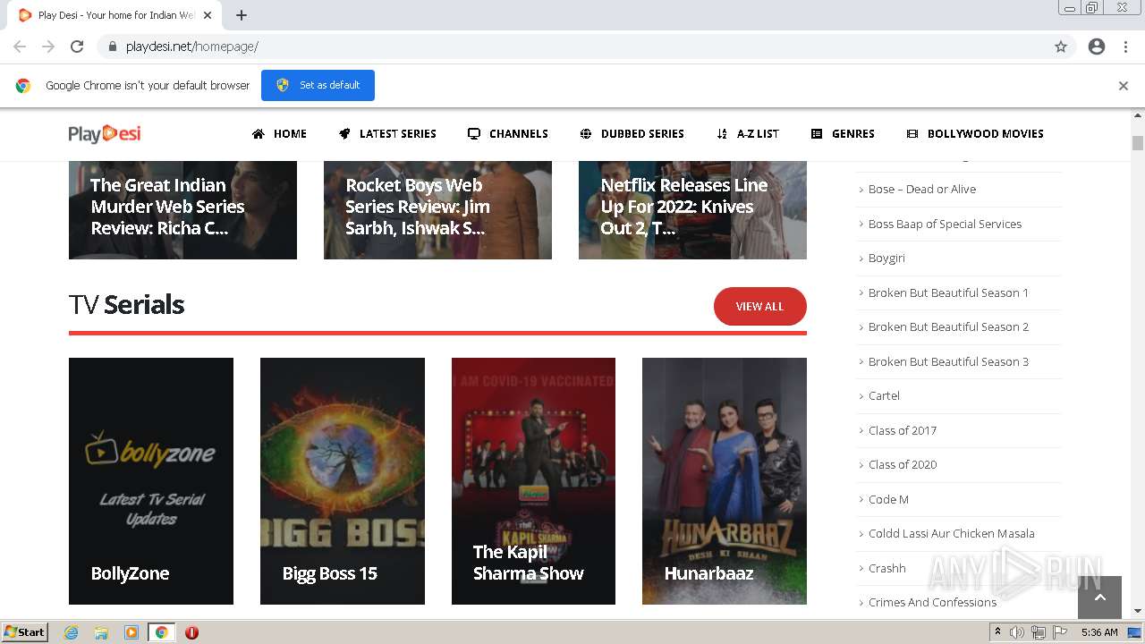Open Netflix Releases Line Up article
Screen dimensions: 1145x644
692,210
